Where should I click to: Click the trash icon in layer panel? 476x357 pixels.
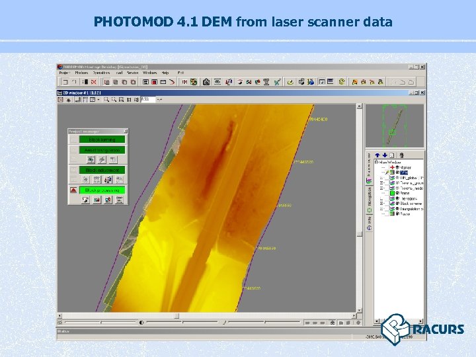click(x=402, y=155)
